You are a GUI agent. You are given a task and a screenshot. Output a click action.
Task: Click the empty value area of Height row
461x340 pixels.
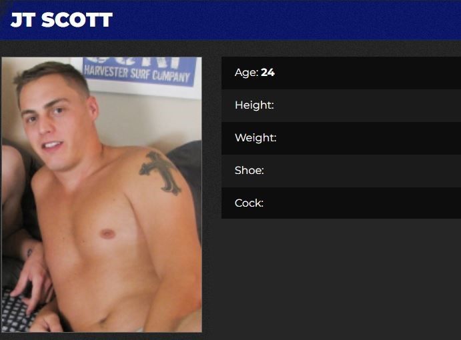coord(368,105)
